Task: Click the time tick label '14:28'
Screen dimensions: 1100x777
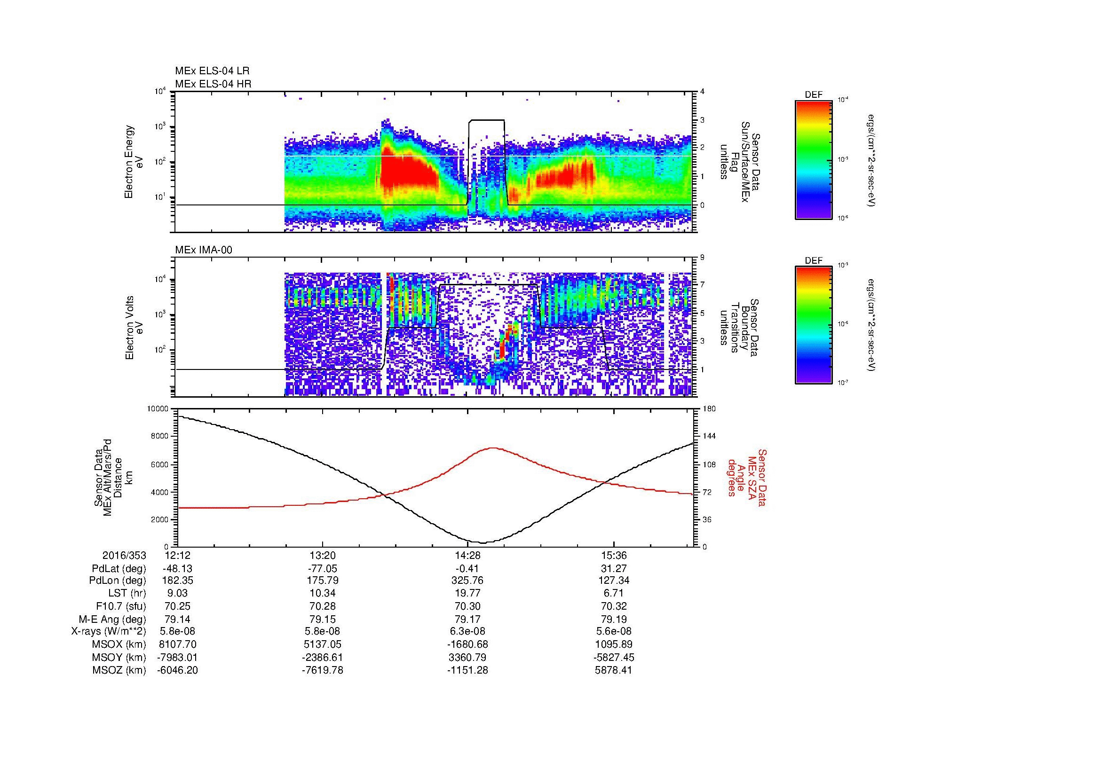Action: coord(467,556)
